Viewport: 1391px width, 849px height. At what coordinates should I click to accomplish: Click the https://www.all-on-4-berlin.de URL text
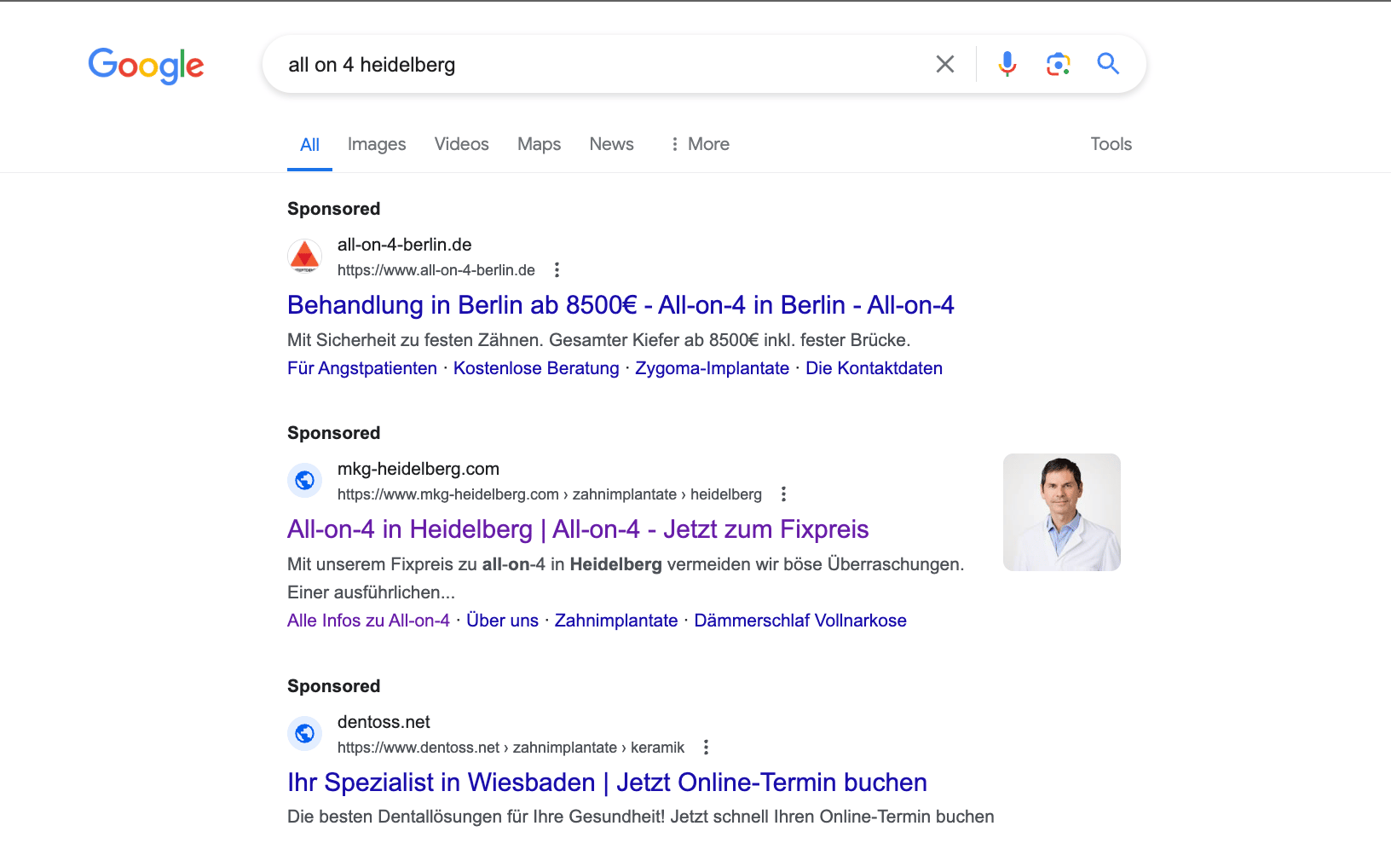[436, 270]
